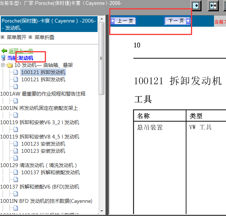Click page icon of 100137 拆解和装配发动机
Screen dimensions: 226x216
click(16, 172)
